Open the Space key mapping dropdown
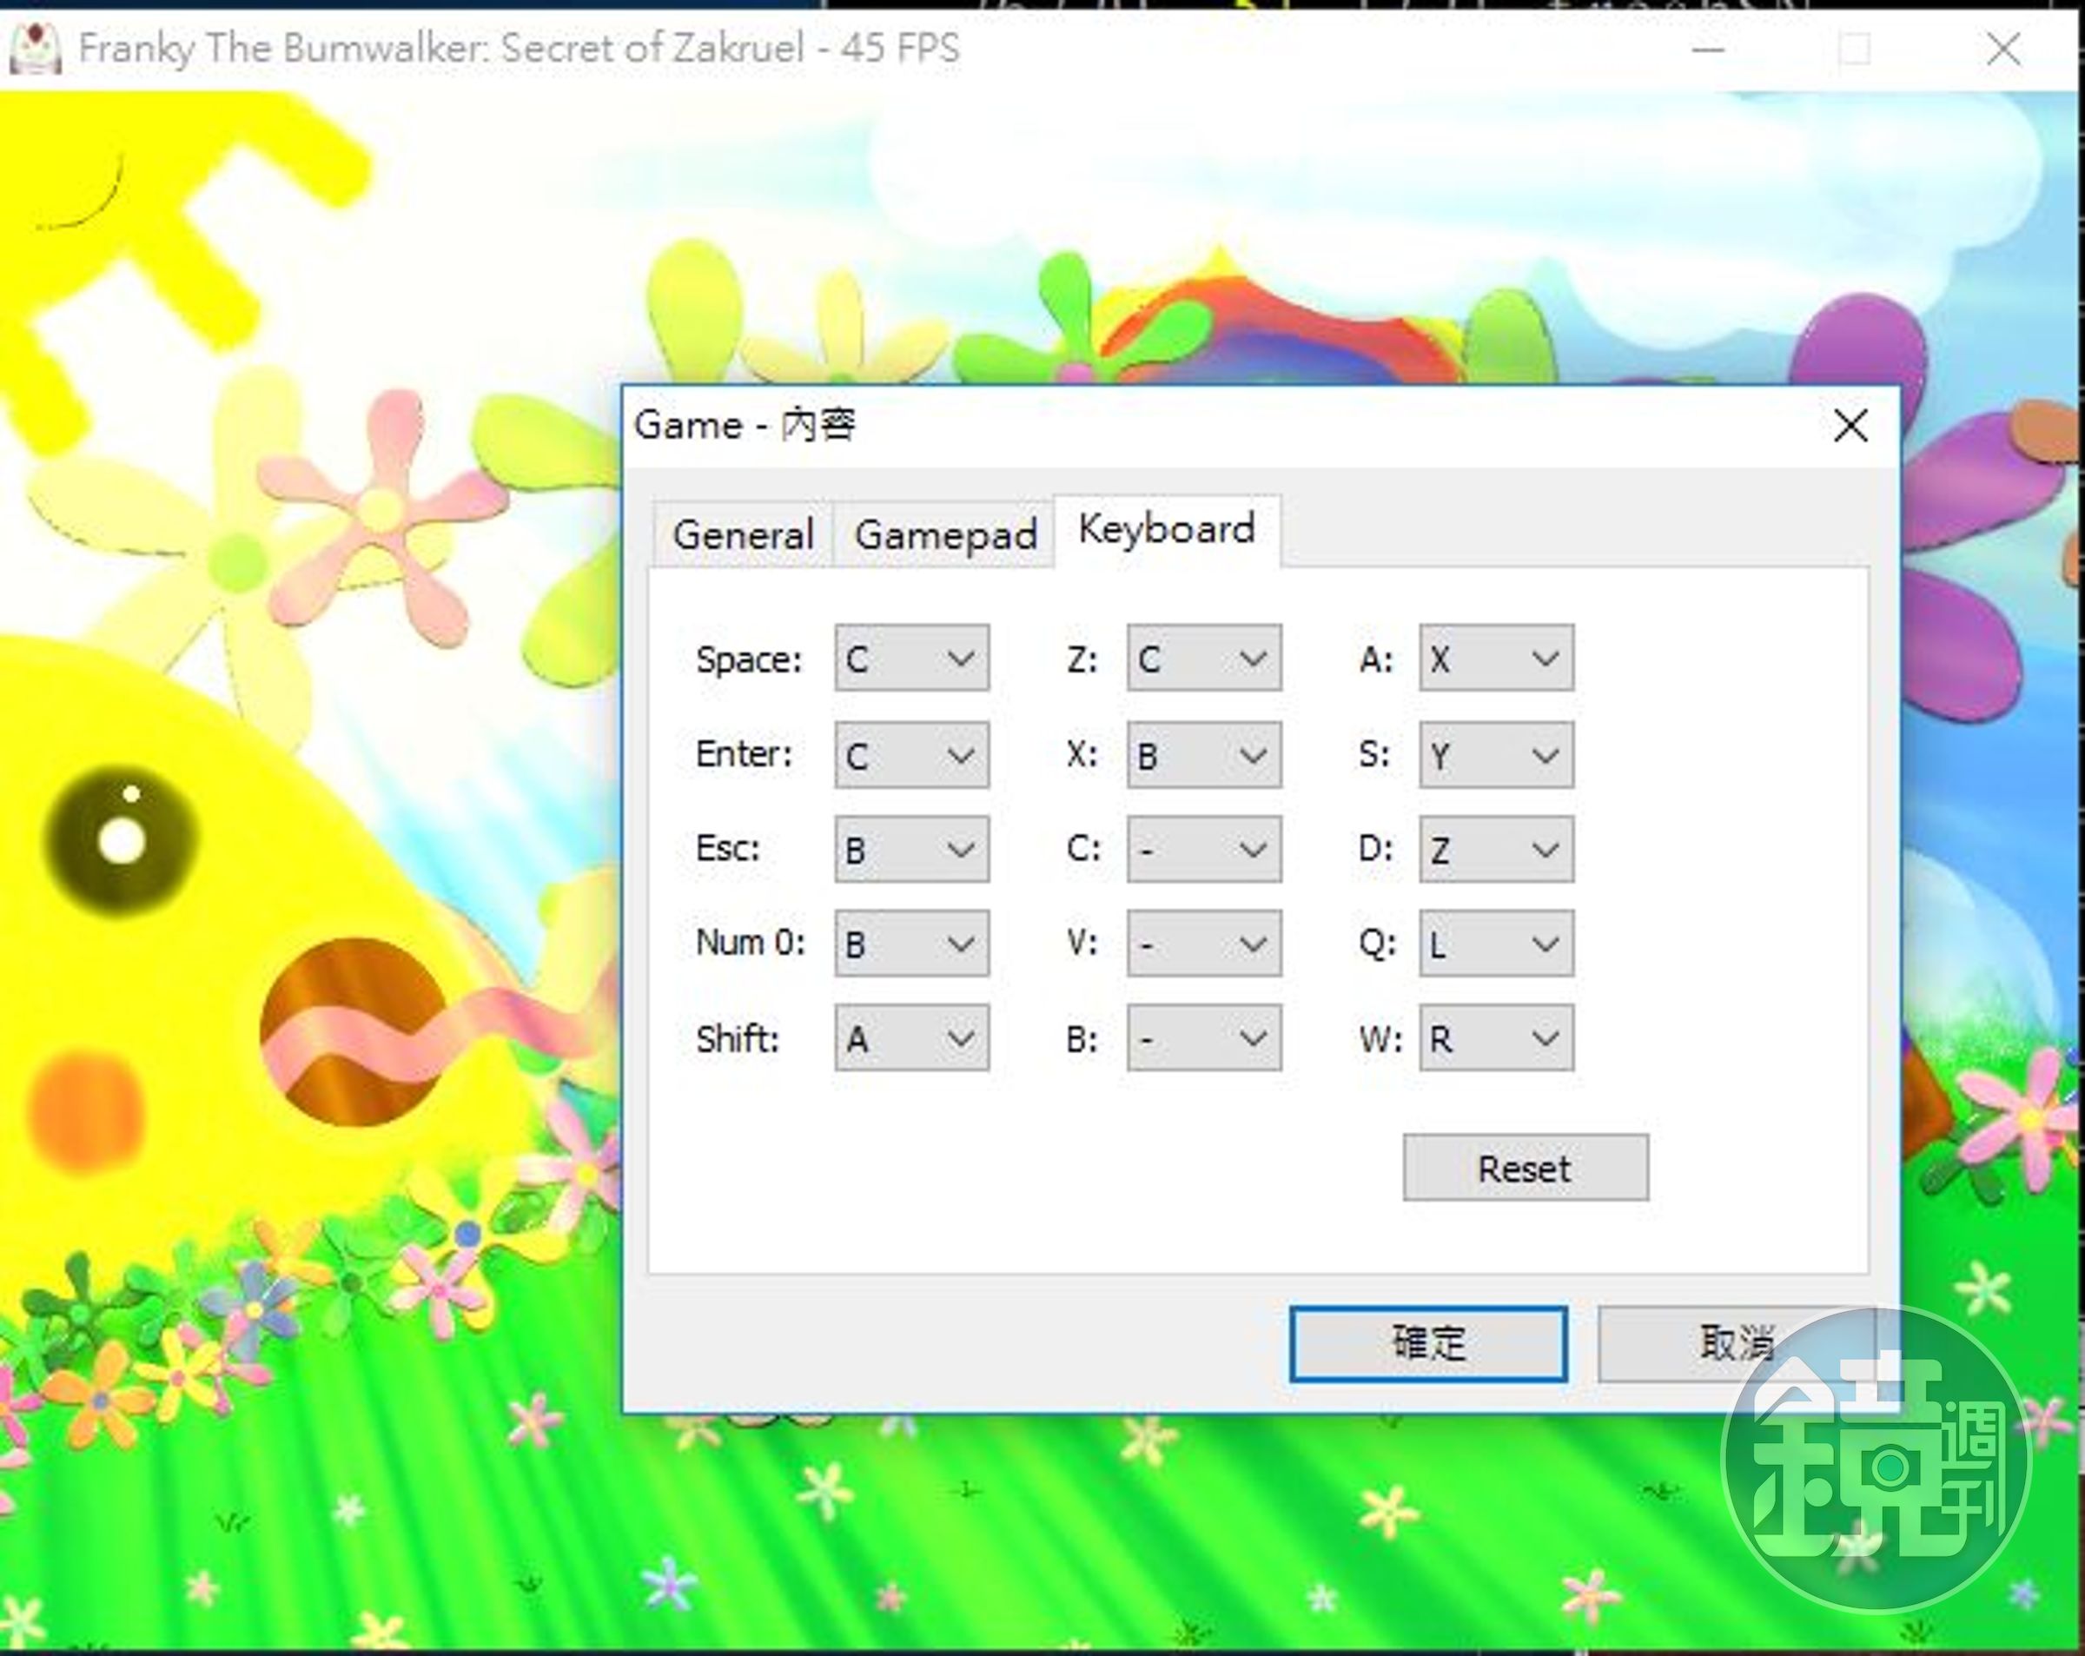The width and height of the screenshot is (2085, 1656). click(x=912, y=658)
